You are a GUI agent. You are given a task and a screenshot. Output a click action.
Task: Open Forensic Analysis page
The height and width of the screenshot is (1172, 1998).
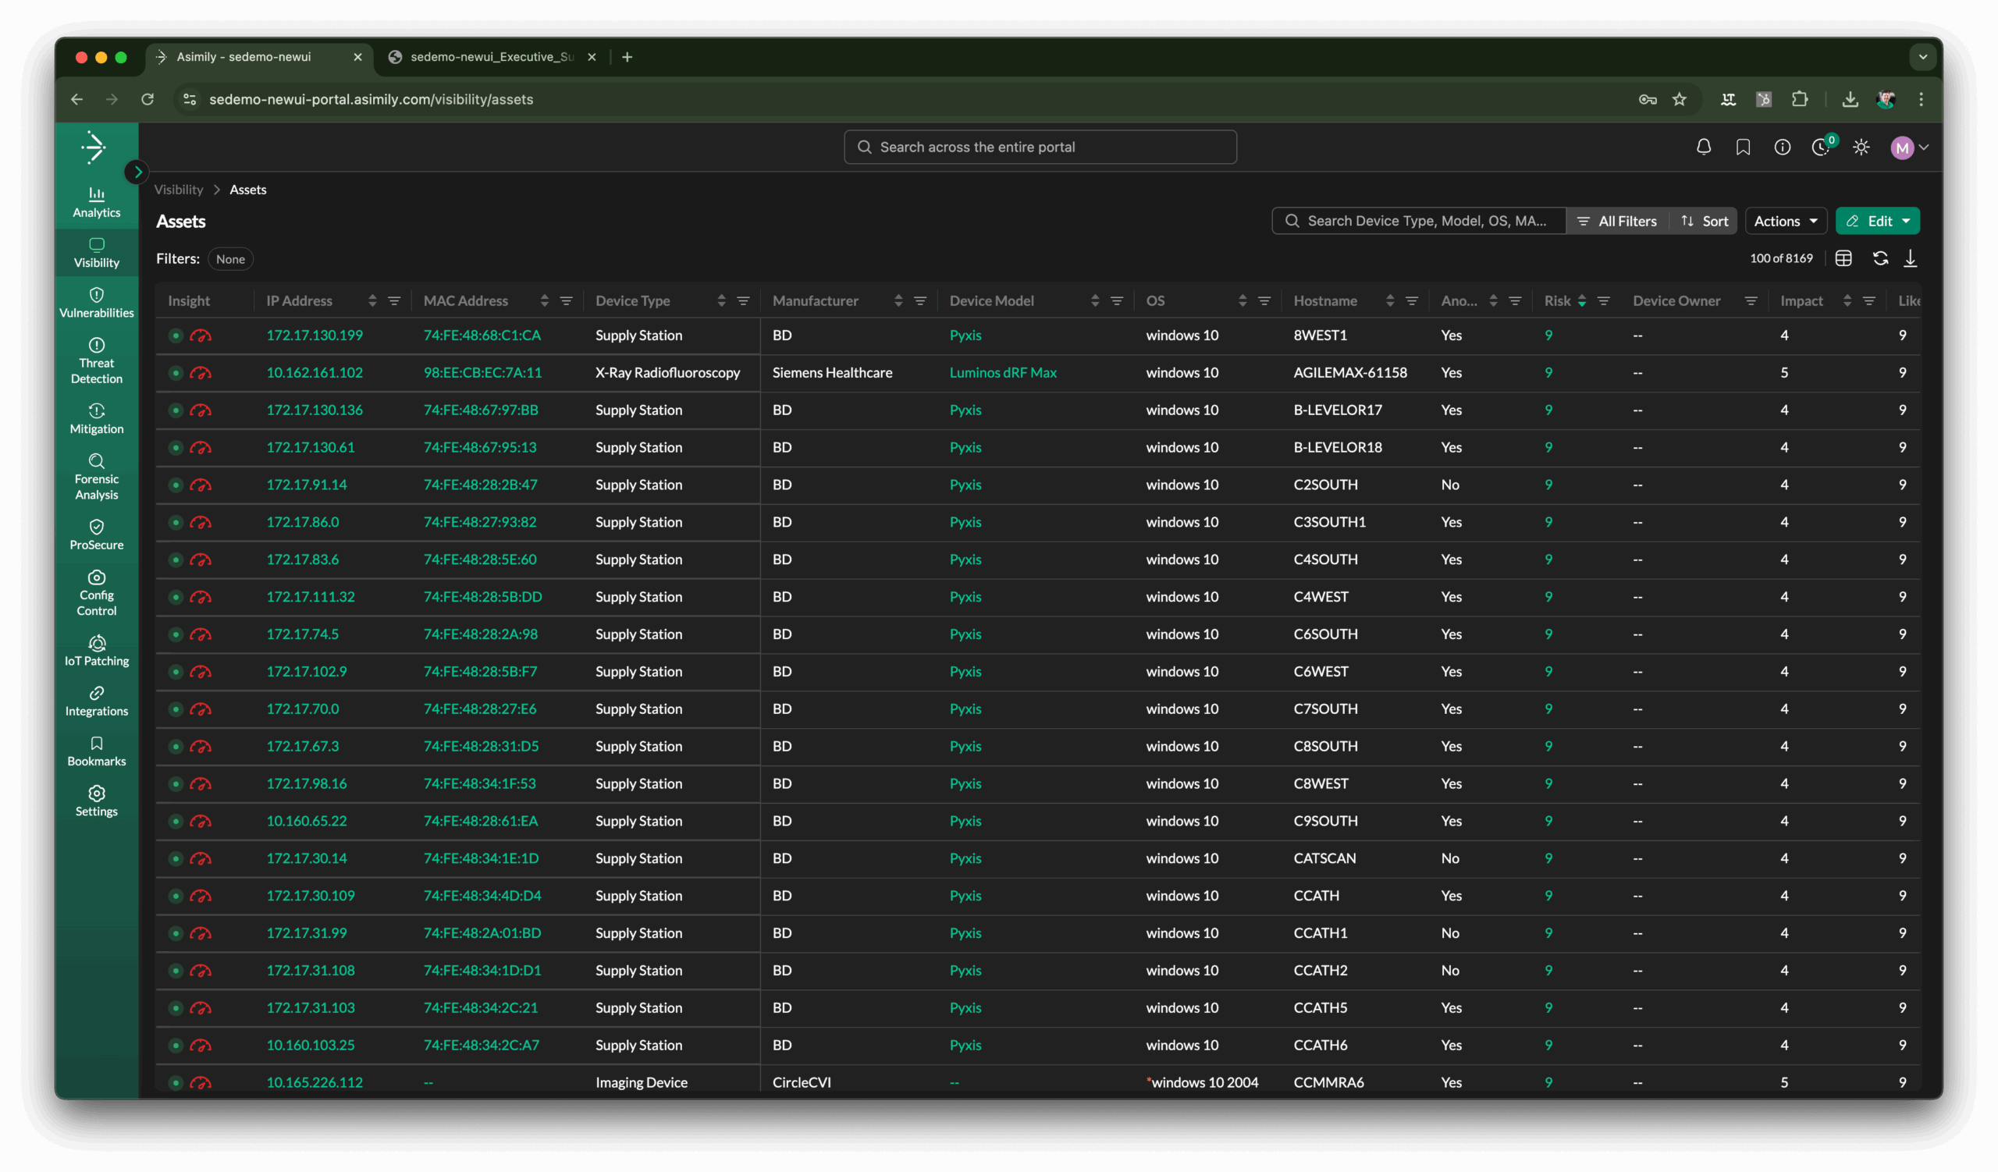tap(97, 476)
